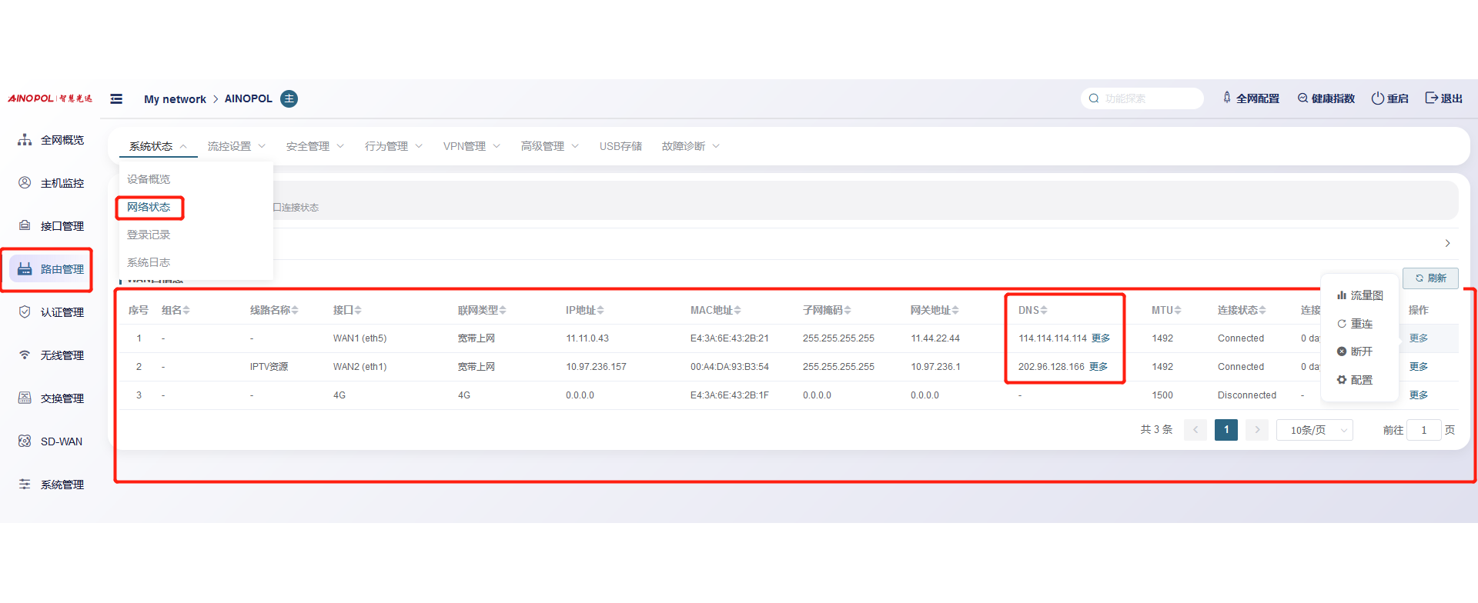
Task: Choose 断开 in the popup menu
Action: point(1360,351)
